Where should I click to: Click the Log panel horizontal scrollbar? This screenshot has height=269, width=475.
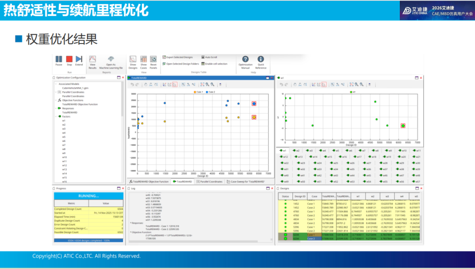point(194,241)
